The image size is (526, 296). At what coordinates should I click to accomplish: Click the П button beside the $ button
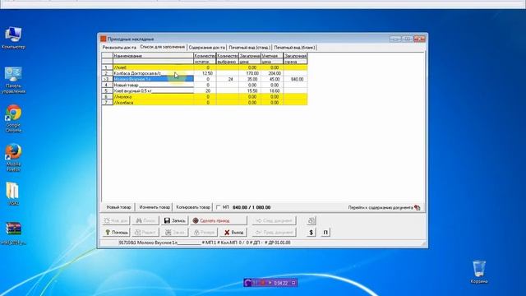325,232
